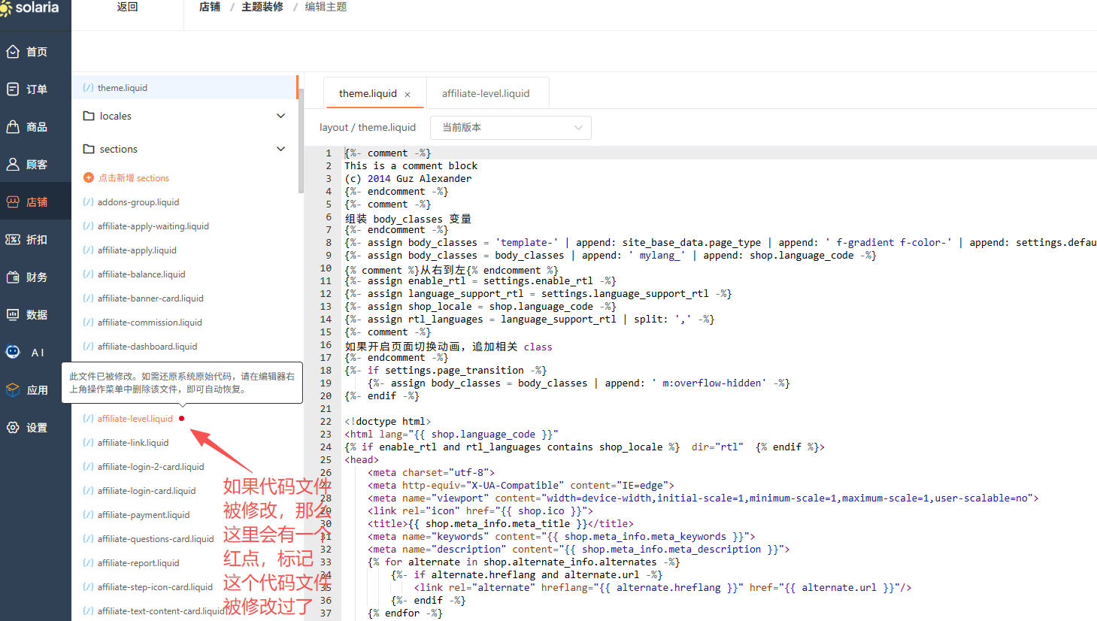This screenshot has height=621, width=1097.
Task: Click the "This is a comment block" code line
Action: [x=411, y=166]
